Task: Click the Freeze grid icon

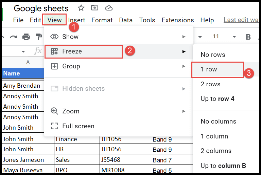Action: click(x=54, y=51)
